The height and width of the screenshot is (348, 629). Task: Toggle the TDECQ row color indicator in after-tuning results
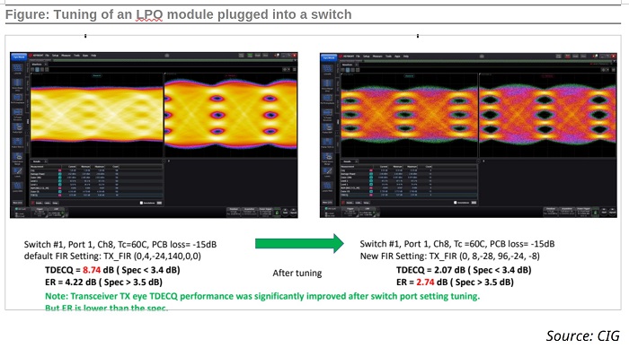tap(370, 195)
